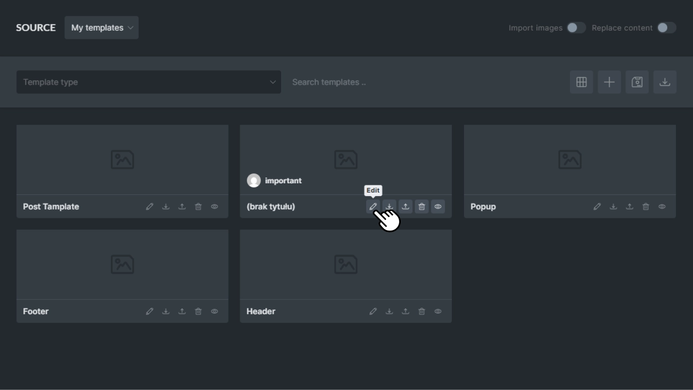
Task: Click the upload icon on Footer template
Action: (x=182, y=311)
